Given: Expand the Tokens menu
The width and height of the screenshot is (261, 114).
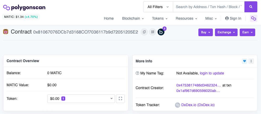Looking at the screenshot, I should pos(160,19).
